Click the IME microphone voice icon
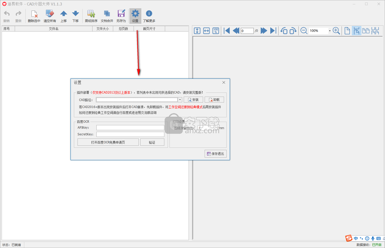The image size is (385, 248). [373, 238]
